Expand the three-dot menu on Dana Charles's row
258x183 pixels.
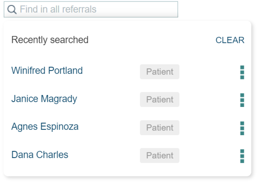click(242, 156)
